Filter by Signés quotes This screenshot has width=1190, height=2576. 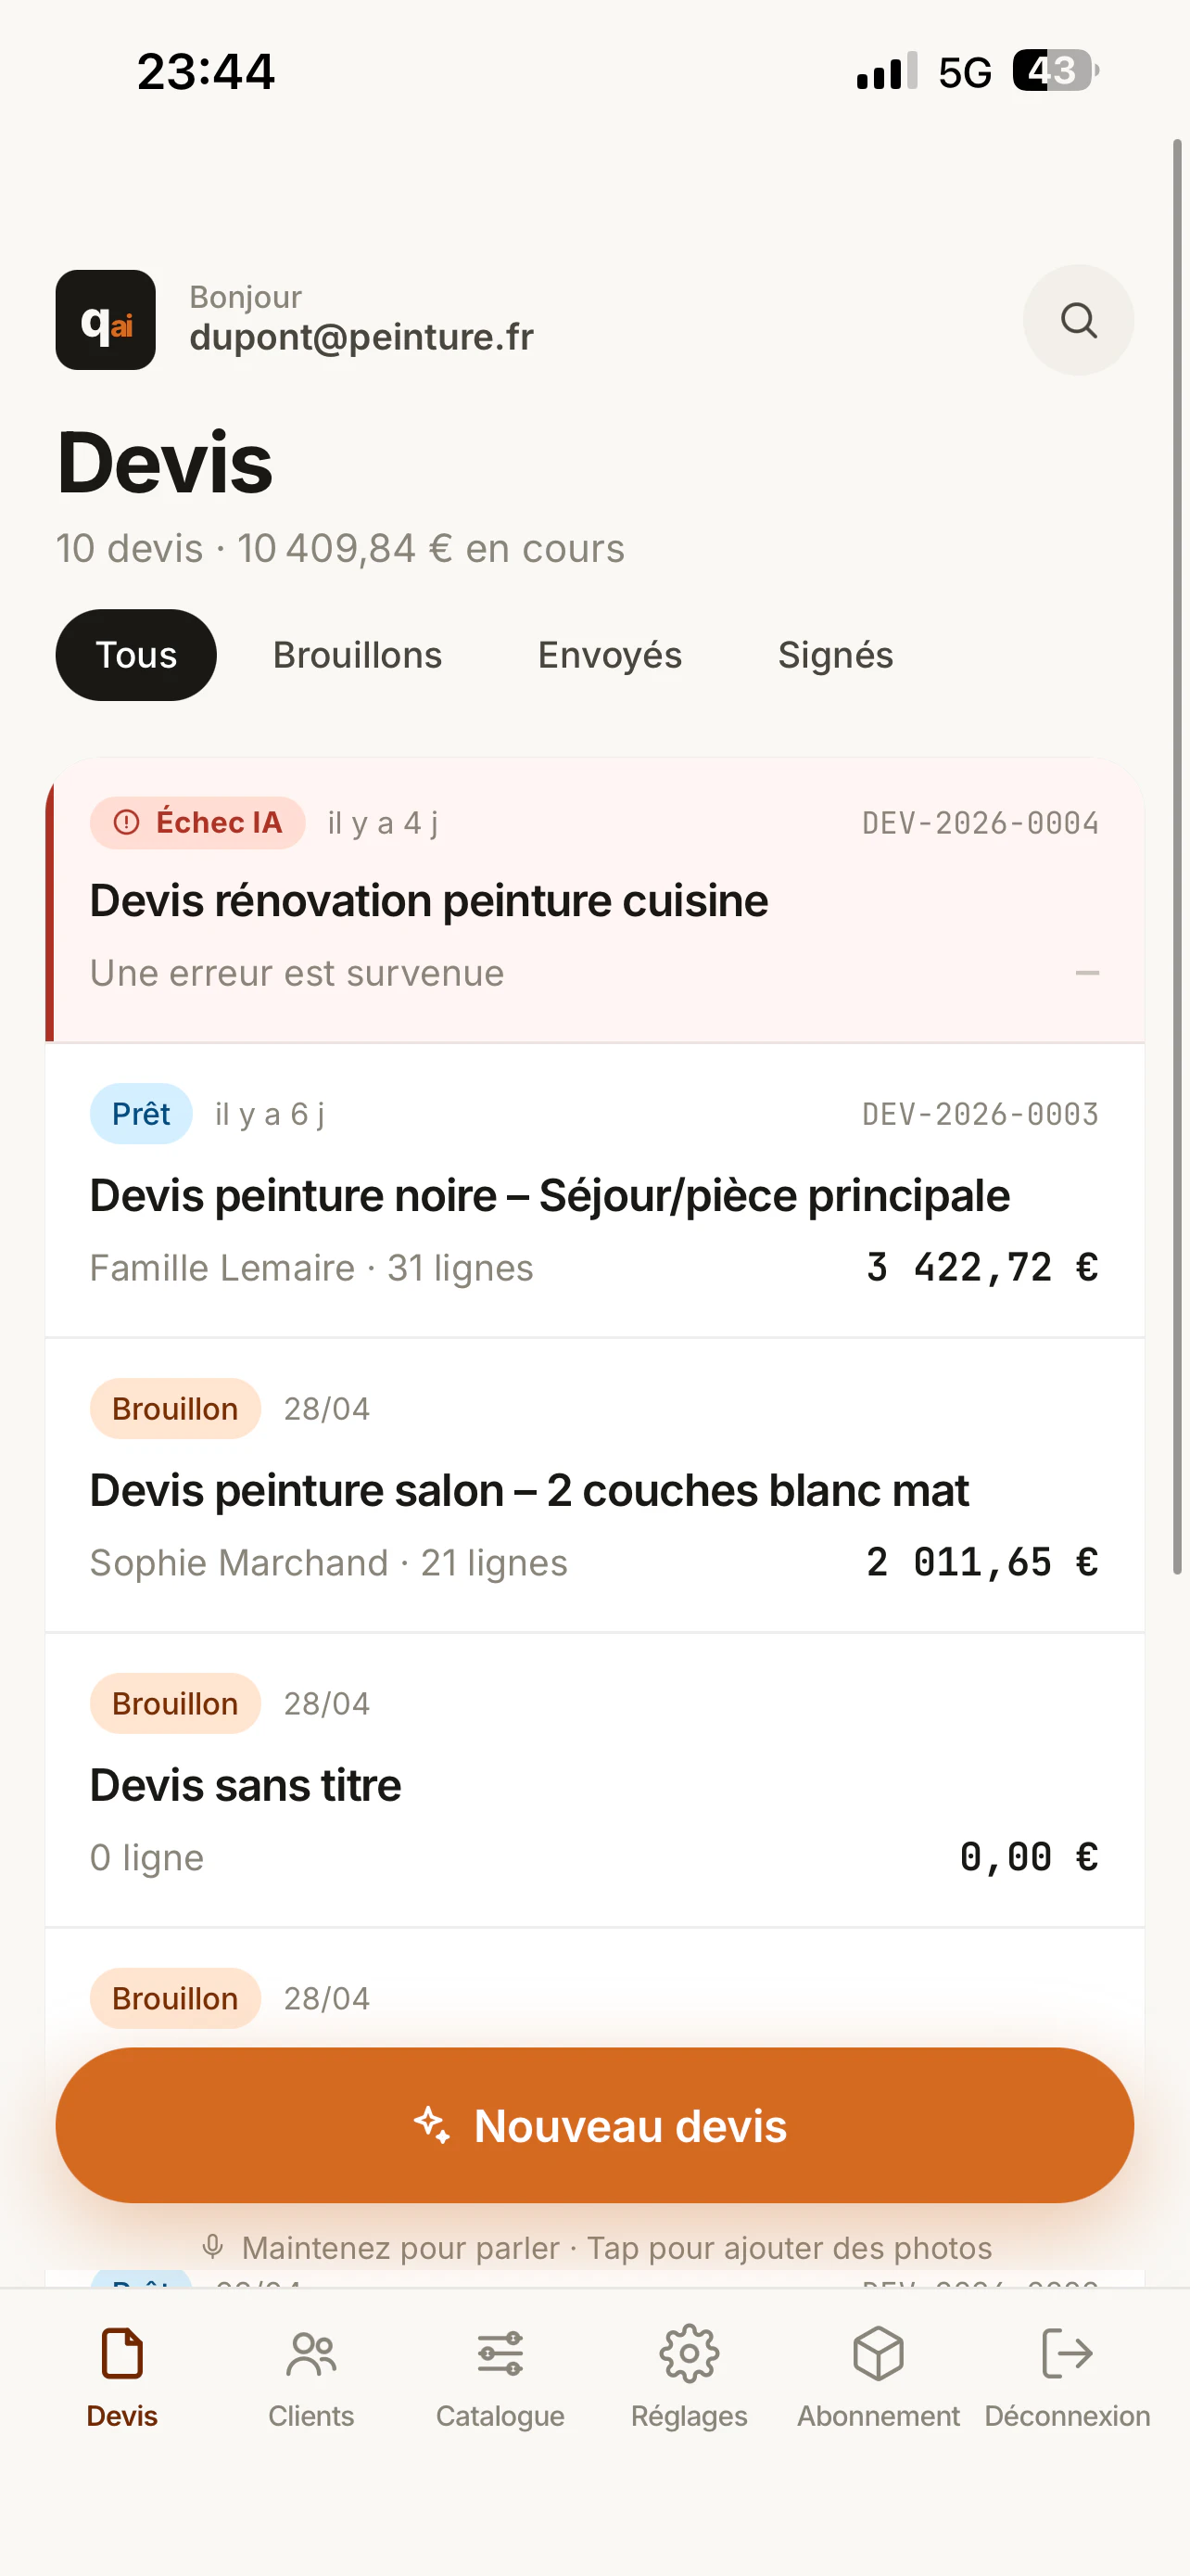tap(835, 655)
